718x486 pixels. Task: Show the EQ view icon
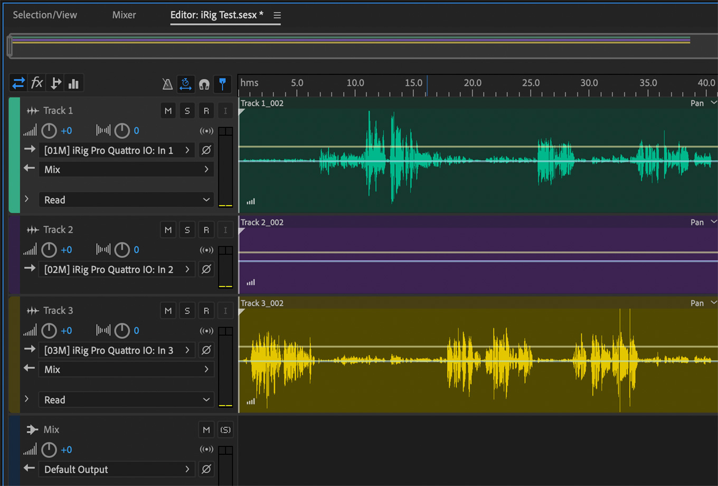click(x=74, y=83)
